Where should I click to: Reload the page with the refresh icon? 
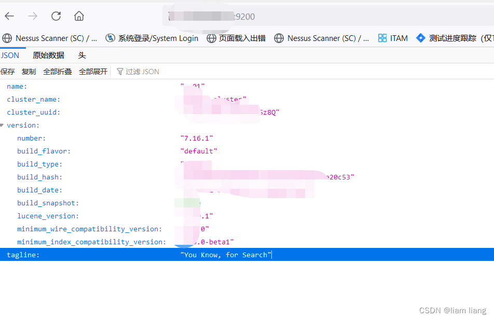point(56,16)
